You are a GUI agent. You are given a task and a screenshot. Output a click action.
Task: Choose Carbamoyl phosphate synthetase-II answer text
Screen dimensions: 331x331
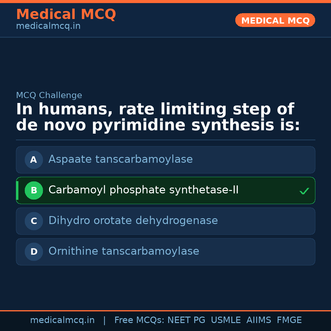pyautogui.click(x=143, y=190)
